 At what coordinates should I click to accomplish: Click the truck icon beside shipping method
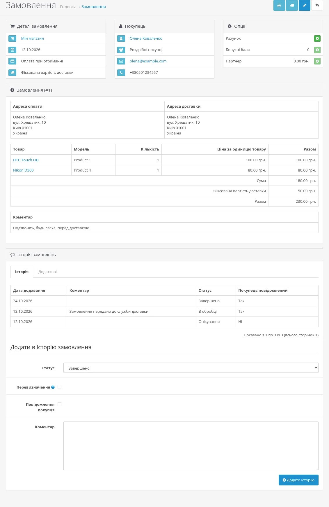(x=12, y=73)
